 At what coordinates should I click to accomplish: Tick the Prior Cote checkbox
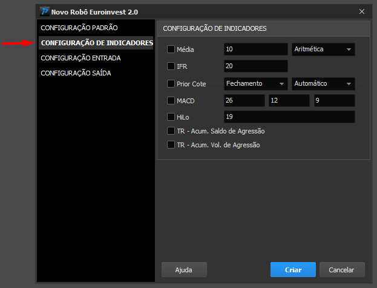tap(171, 84)
